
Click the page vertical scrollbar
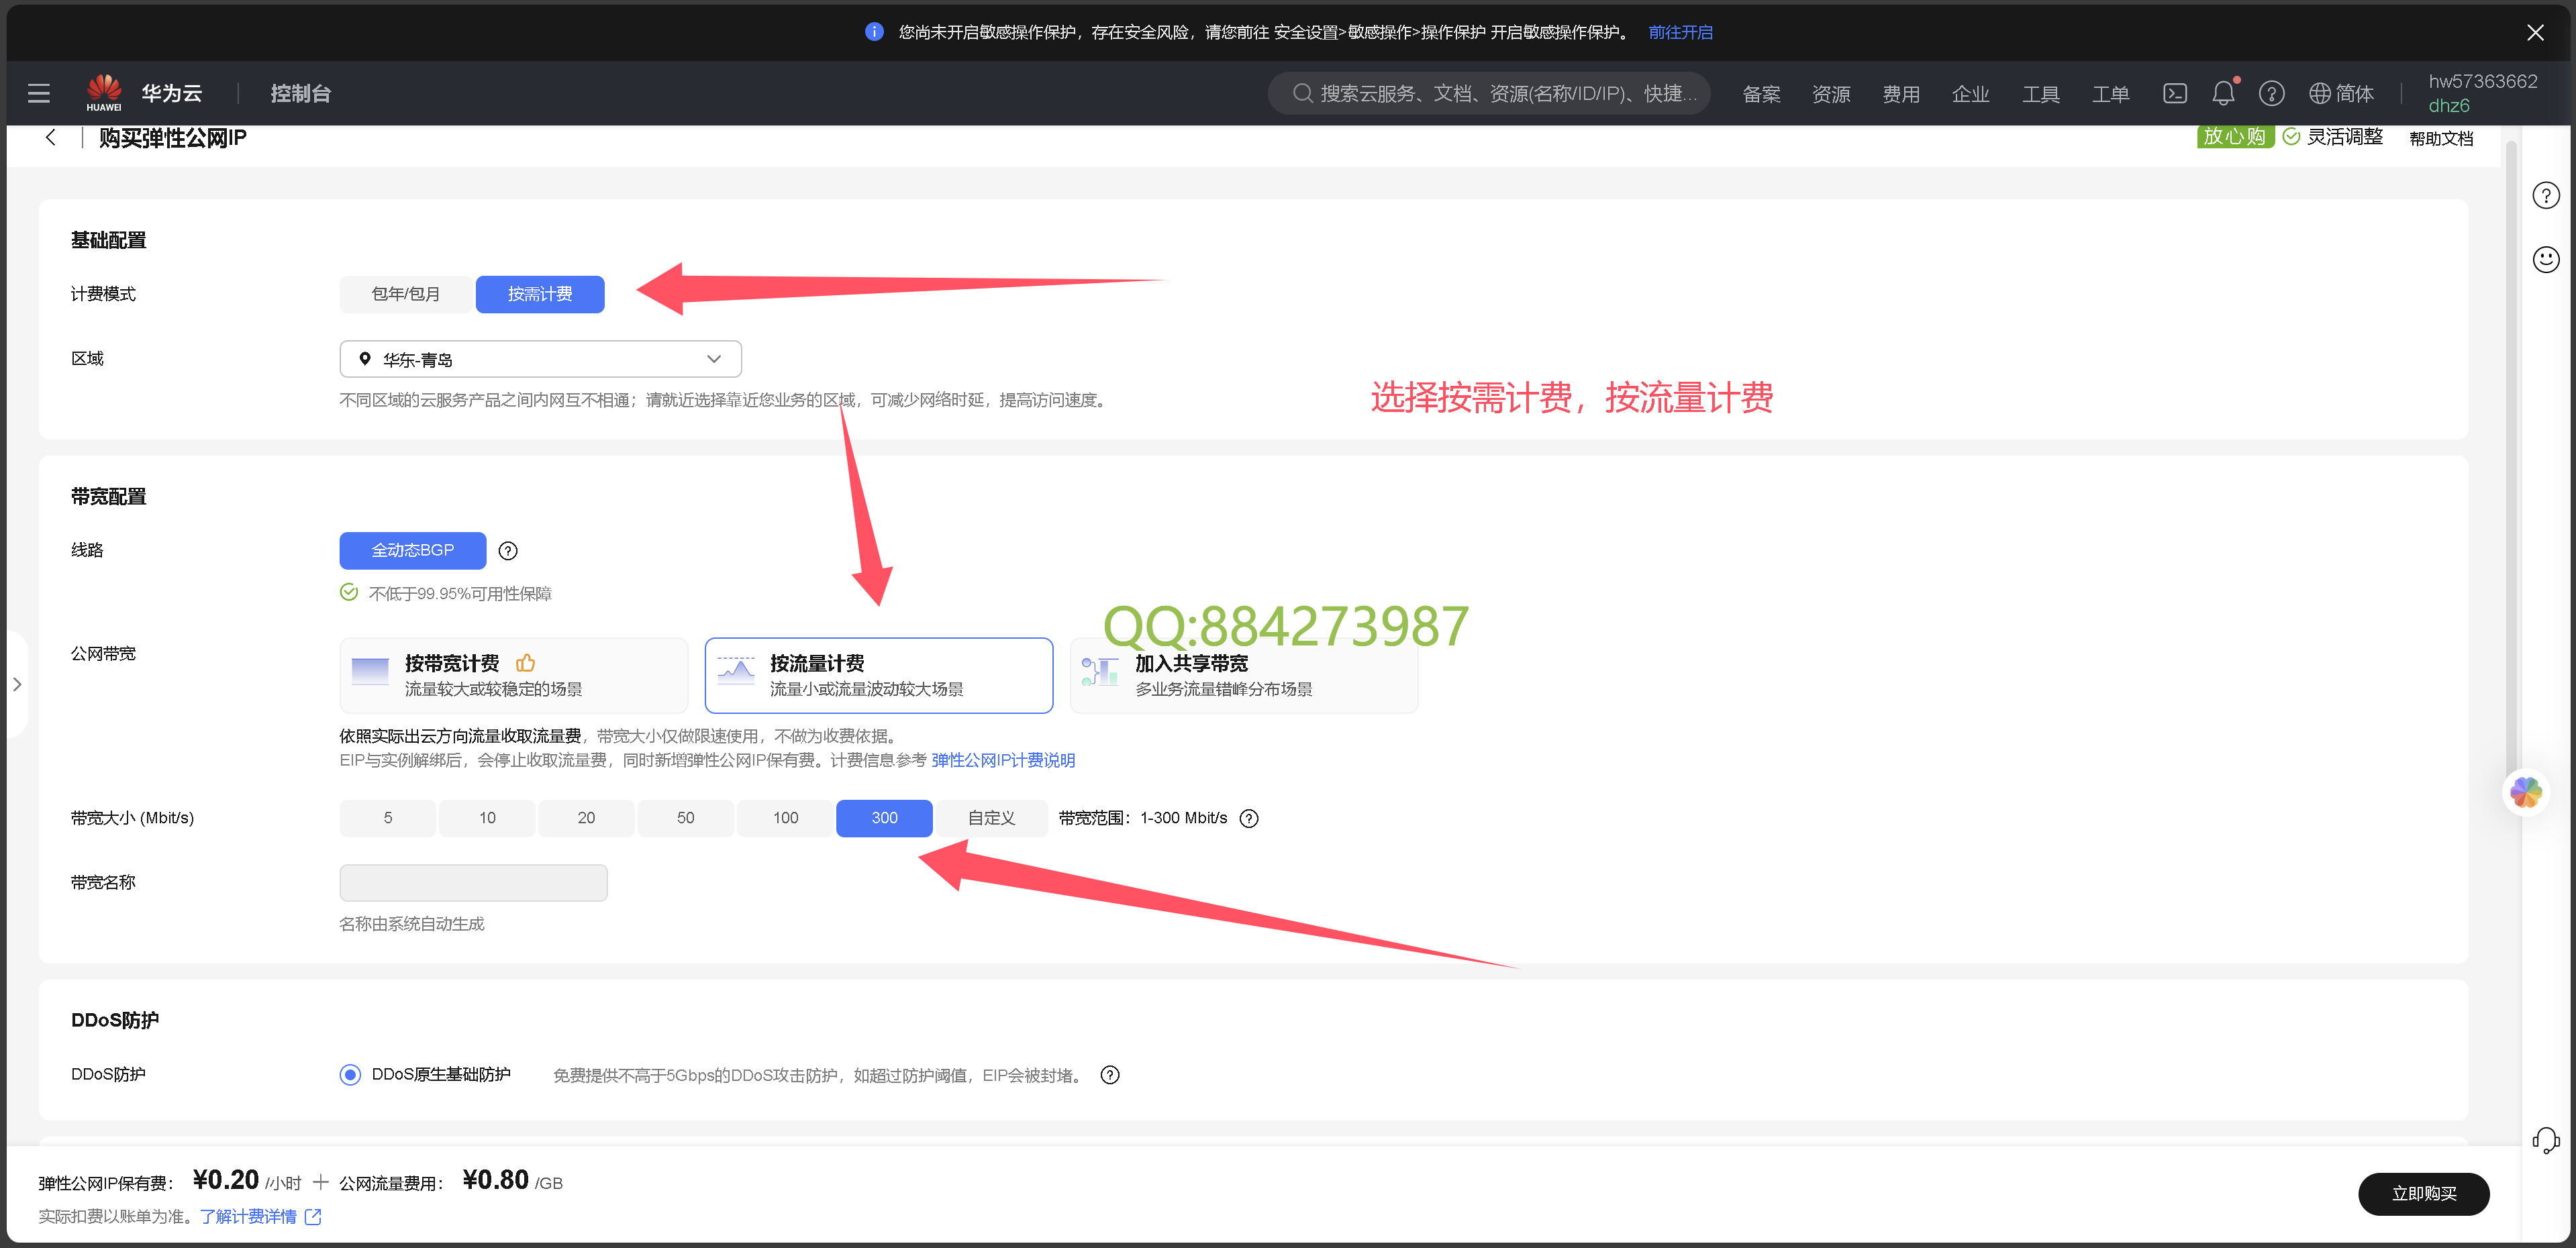pyautogui.click(x=2511, y=460)
